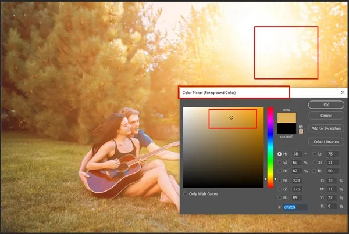The height and width of the screenshot is (234, 349).
Task: Click the 'current' label below the swatch
Action: (x=286, y=136)
